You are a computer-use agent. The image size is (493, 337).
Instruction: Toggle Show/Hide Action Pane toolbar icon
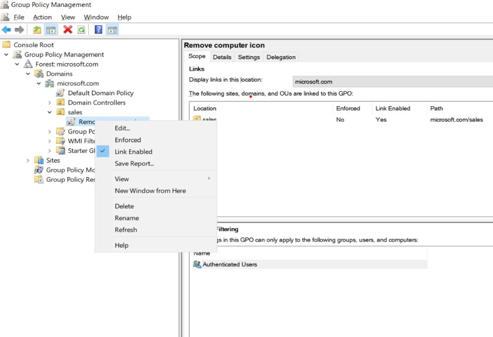112,30
